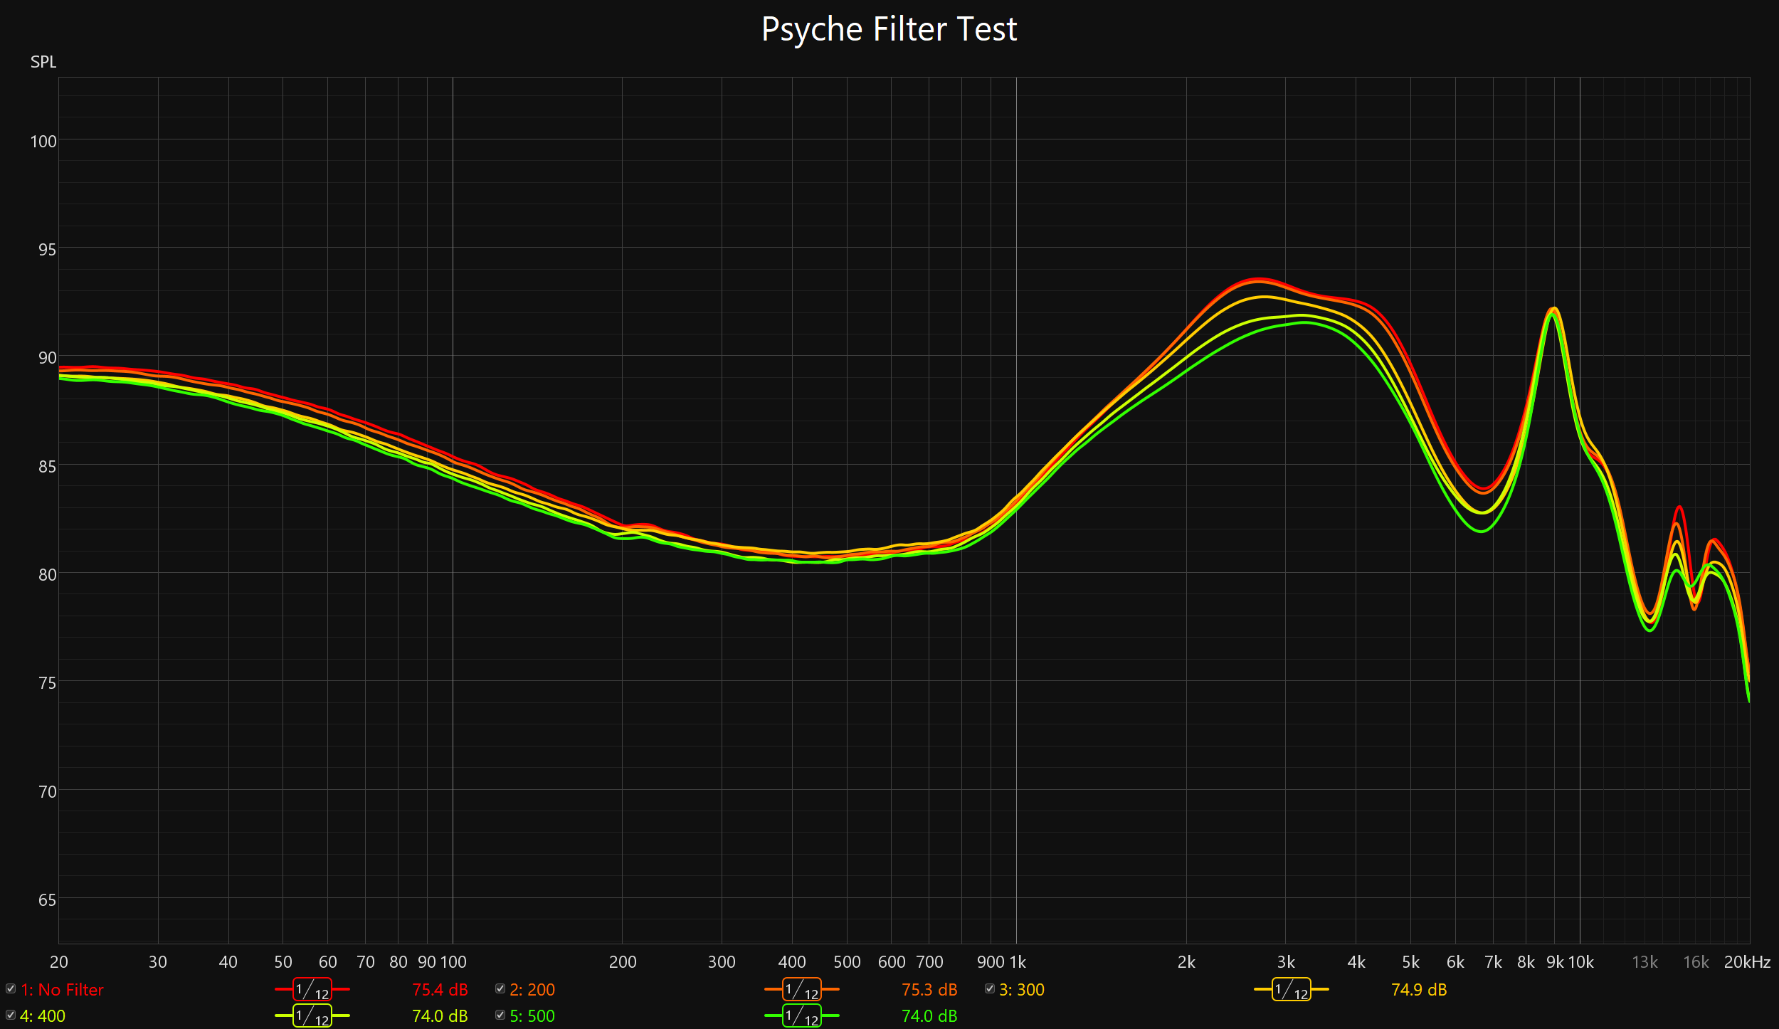
Task: Click the 20kHz label on the frequency axis
Action: (1747, 962)
